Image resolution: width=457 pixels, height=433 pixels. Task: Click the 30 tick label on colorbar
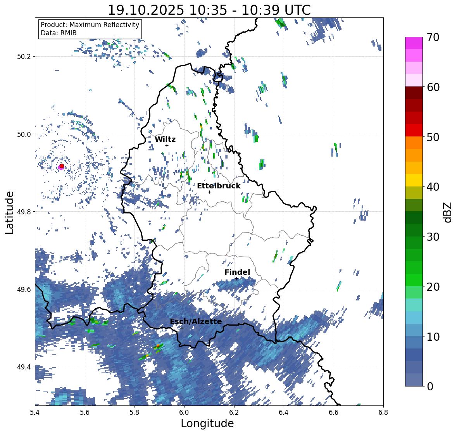pyautogui.click(x=433, y=237)
